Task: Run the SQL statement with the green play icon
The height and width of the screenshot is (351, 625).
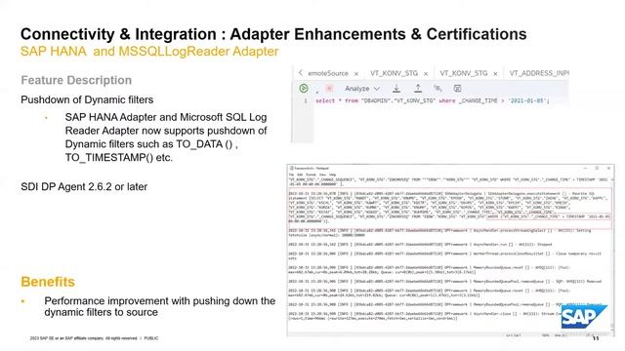Action: coord(304,89)
